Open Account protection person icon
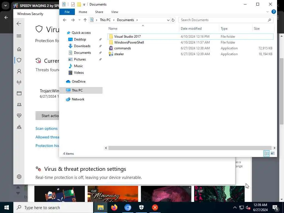Screen dimensions: 284x213 [x=19, y=71]
